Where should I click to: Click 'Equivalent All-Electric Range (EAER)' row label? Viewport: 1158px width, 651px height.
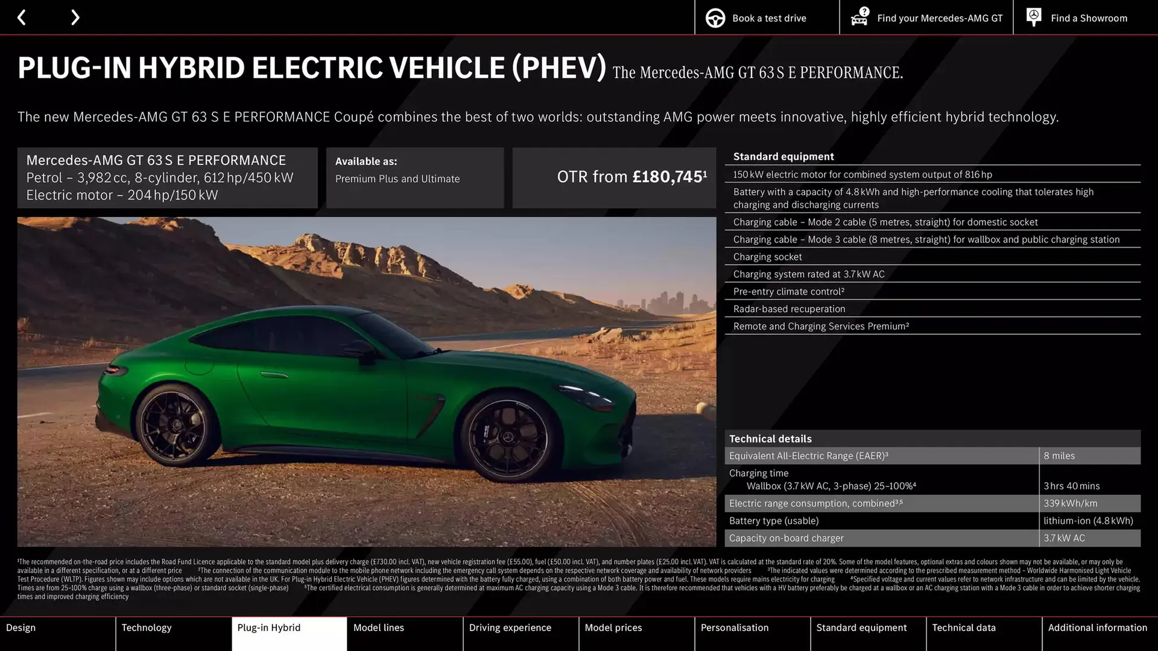click(x=808, y=456)
